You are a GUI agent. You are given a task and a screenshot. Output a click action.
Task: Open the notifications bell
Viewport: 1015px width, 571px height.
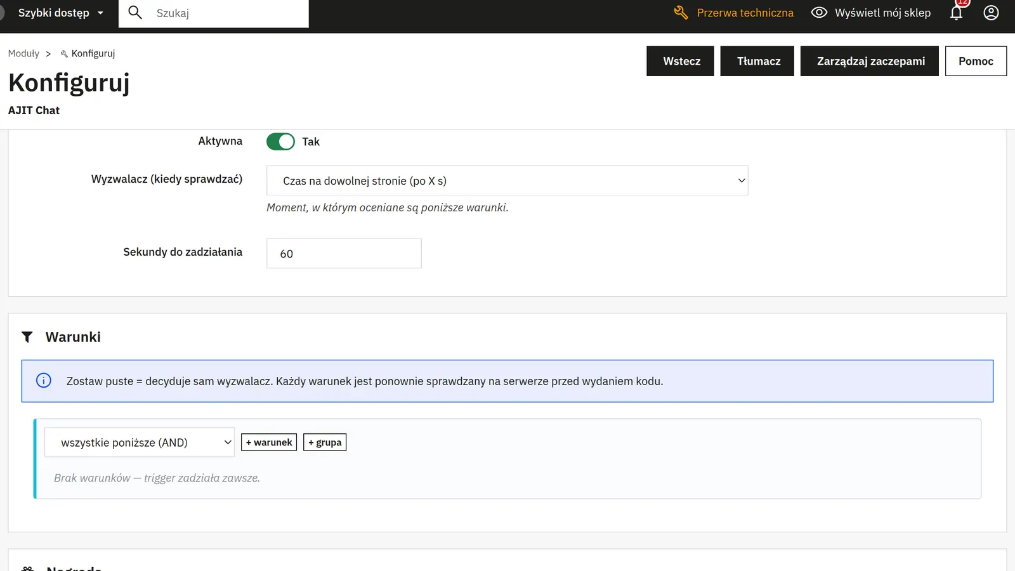(x=956, y=13)
